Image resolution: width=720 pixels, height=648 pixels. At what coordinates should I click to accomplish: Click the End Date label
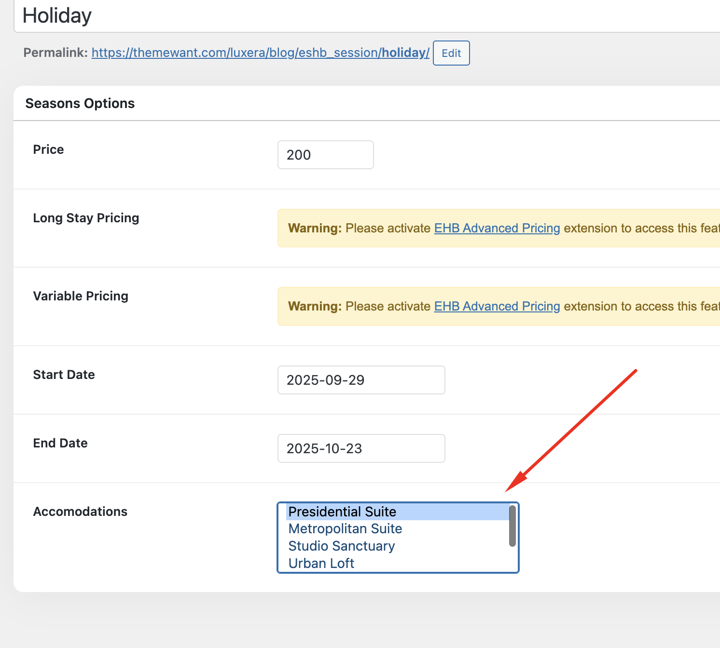(x=60, y=443)
